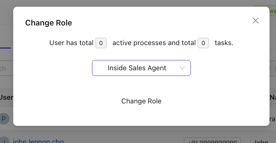Click the "active processes and total" label
Viewport: 276px width, 143px height.
(x=154, y=43)
